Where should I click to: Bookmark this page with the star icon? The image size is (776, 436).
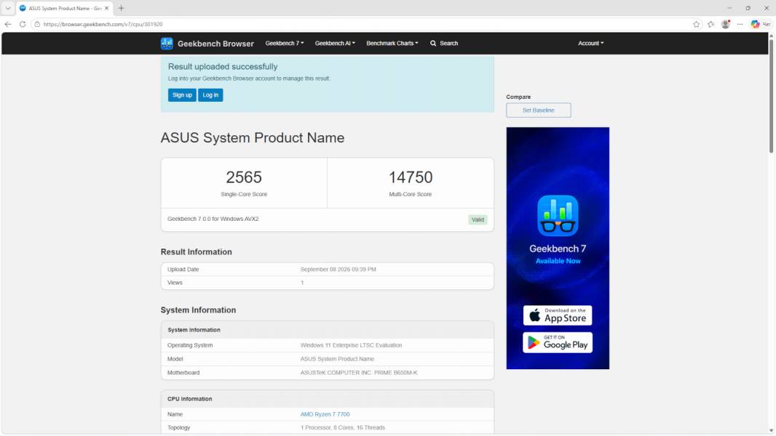[697, 24]
